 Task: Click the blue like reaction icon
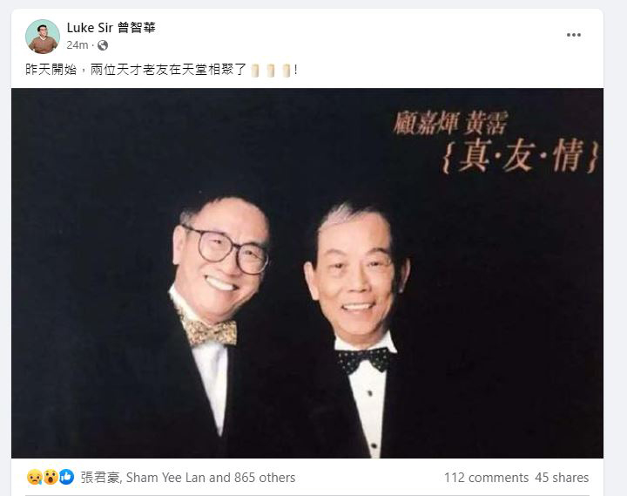(66, 477)
